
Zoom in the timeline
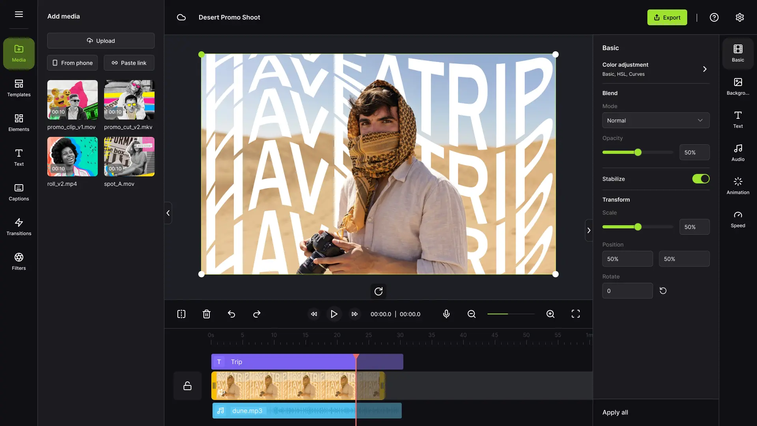point(550,314)
